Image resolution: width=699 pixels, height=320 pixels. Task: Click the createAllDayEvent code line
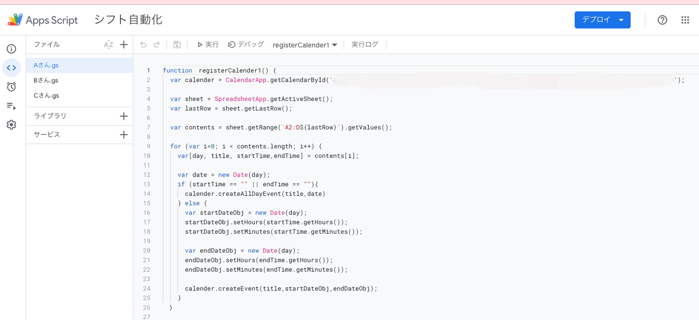point(255,194)
